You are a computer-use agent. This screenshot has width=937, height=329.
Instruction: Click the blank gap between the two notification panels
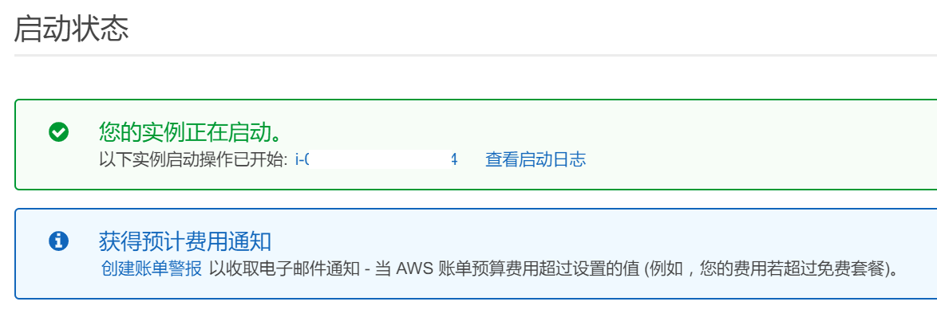point(476,199)
